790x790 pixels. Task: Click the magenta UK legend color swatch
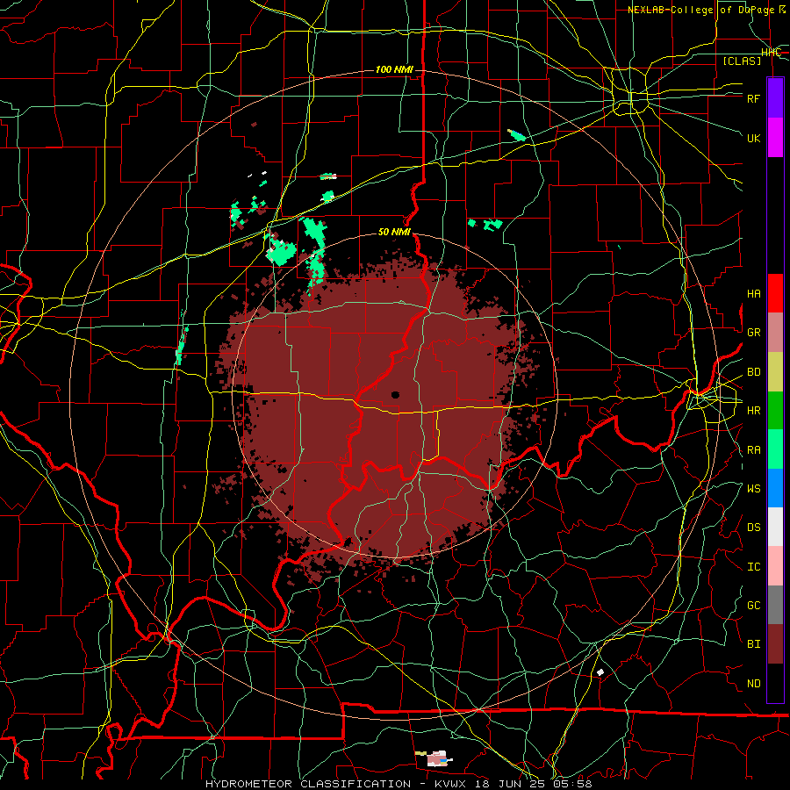[x=775, y=138]
